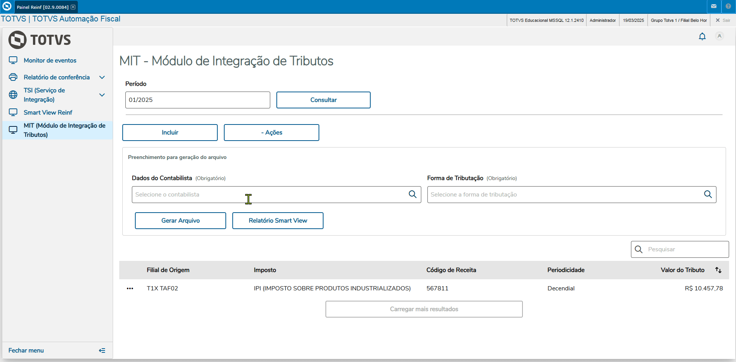Click Fechar menu link
The height and width of the screenshot is (362, 736).
point(26,351)
